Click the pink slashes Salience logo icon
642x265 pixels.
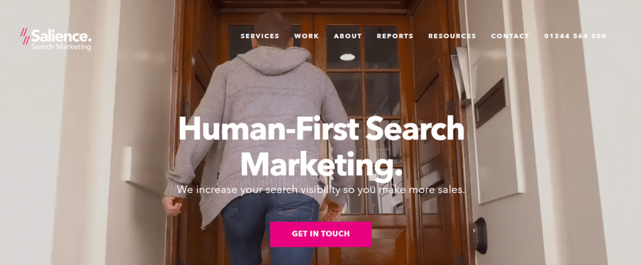tap(25, 36)
